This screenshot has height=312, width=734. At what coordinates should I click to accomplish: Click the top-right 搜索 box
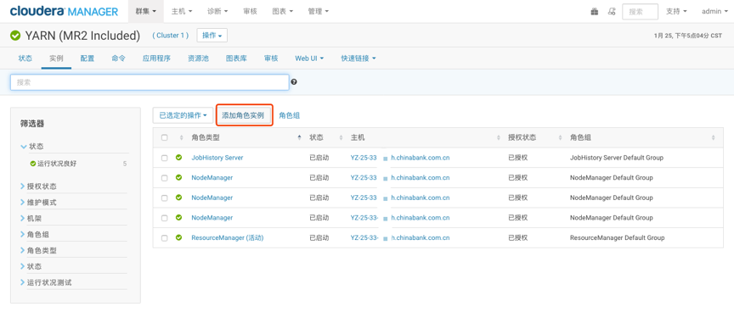(640, 12)
